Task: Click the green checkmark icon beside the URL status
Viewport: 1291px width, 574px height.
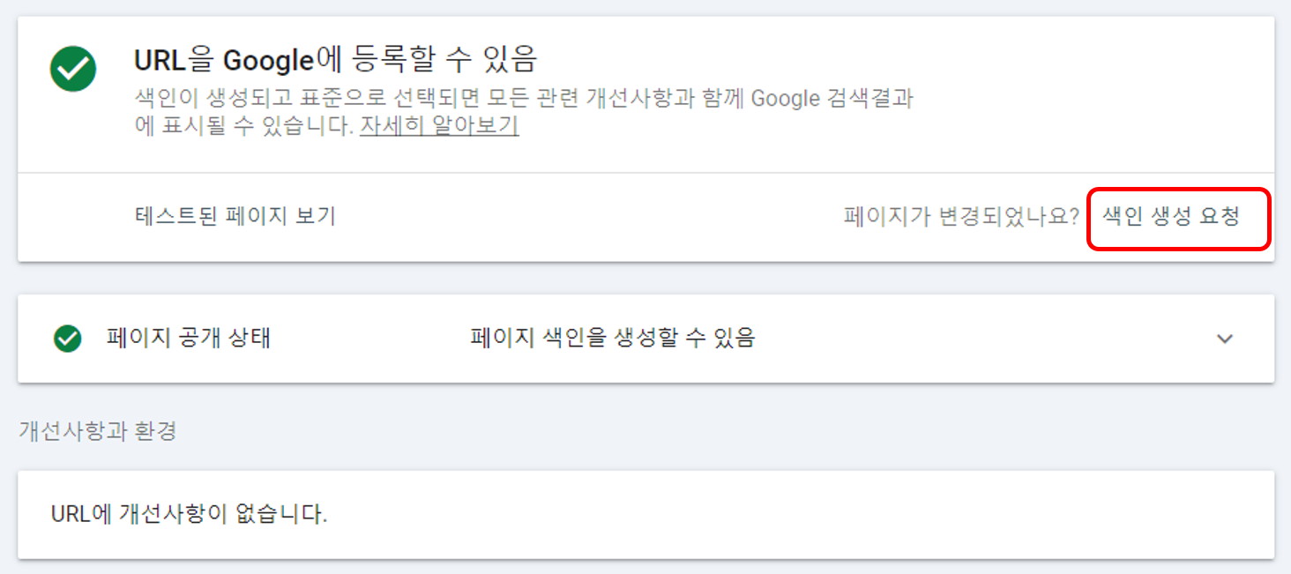Action: 73,67
